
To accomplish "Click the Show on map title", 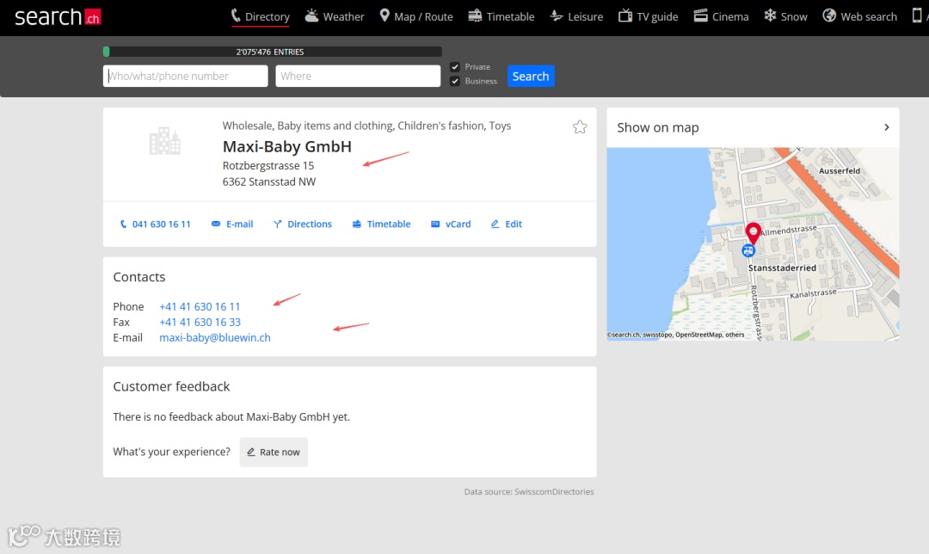I will pos(658,127).
